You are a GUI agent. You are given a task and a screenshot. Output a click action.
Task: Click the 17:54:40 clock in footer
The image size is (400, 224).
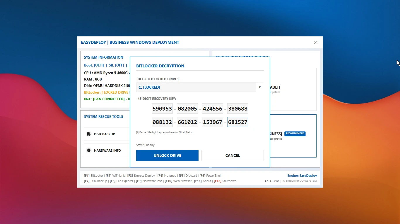point(271,181)
